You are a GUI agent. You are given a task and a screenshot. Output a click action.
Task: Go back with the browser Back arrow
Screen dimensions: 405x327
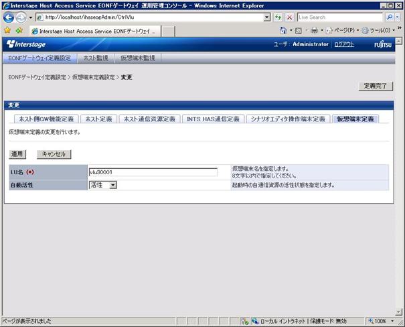click(x=9, y=17)
